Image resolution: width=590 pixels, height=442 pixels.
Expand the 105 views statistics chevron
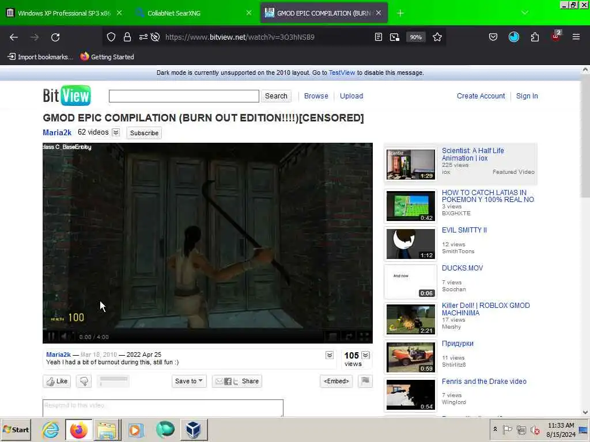pyautogui.click(x=365, y=355)
